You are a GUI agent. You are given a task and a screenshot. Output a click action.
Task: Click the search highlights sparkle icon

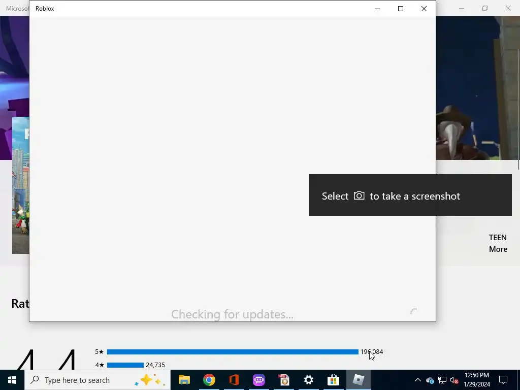click(150, 380)
